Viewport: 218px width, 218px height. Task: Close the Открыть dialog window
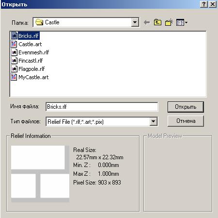coord(213,4)
